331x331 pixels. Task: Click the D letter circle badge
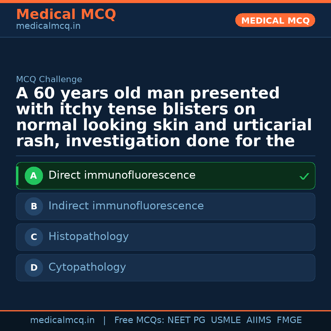(34, 268)
